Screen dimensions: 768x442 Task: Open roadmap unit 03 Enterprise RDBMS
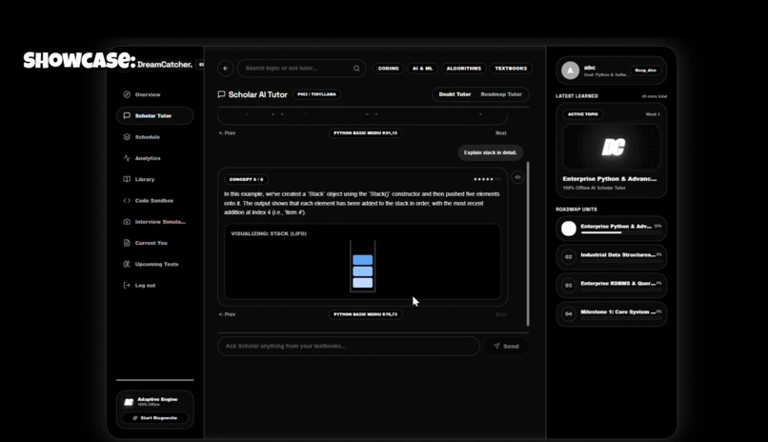(612, 286)
